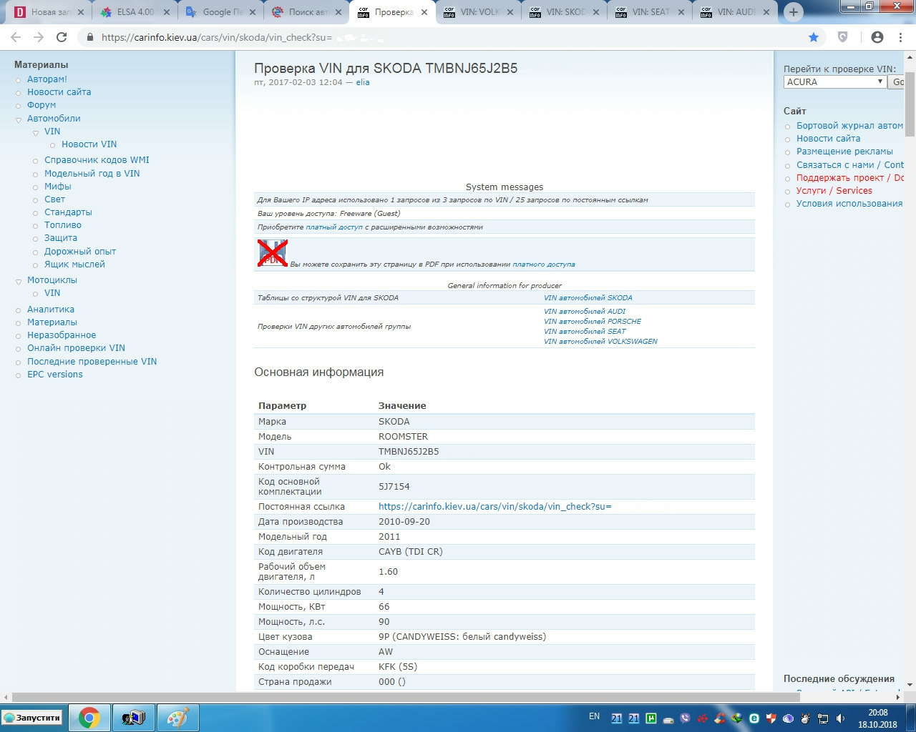Click the crossed-out PDF save icon
The image size is (916, 732).
click(272, 253)
